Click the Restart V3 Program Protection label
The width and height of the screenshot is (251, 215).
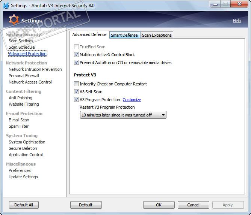coord(107,107)
